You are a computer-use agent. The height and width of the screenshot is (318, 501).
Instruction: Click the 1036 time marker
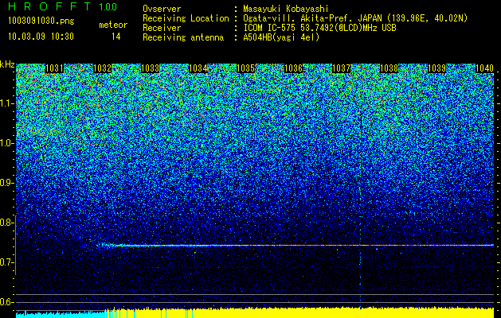[294, 68]
